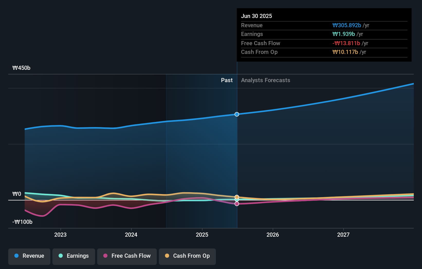
Task: Select the Cash From Op marker at Jun 2025
Action: click(237, 197)
